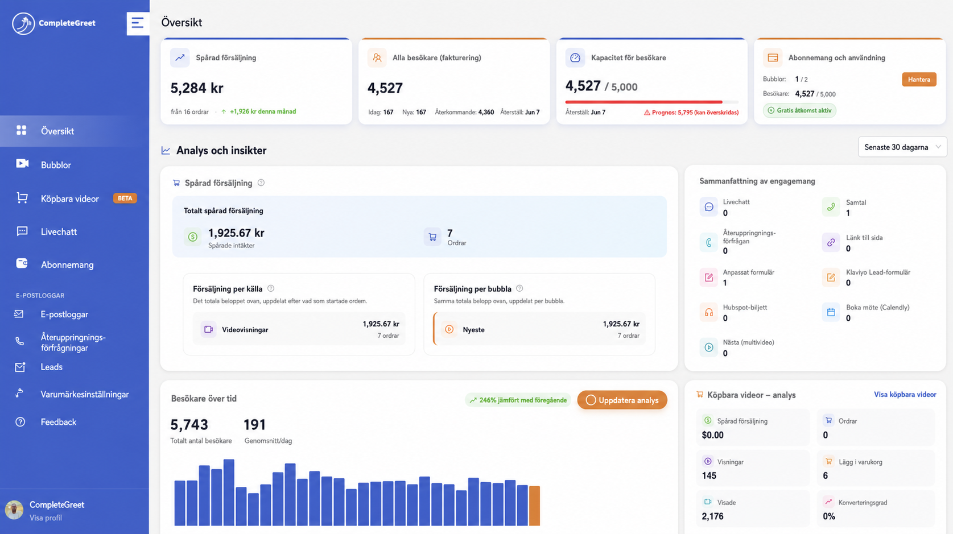Open the Översikt sidebar item
953x534 pixels.
pos(75,131)
